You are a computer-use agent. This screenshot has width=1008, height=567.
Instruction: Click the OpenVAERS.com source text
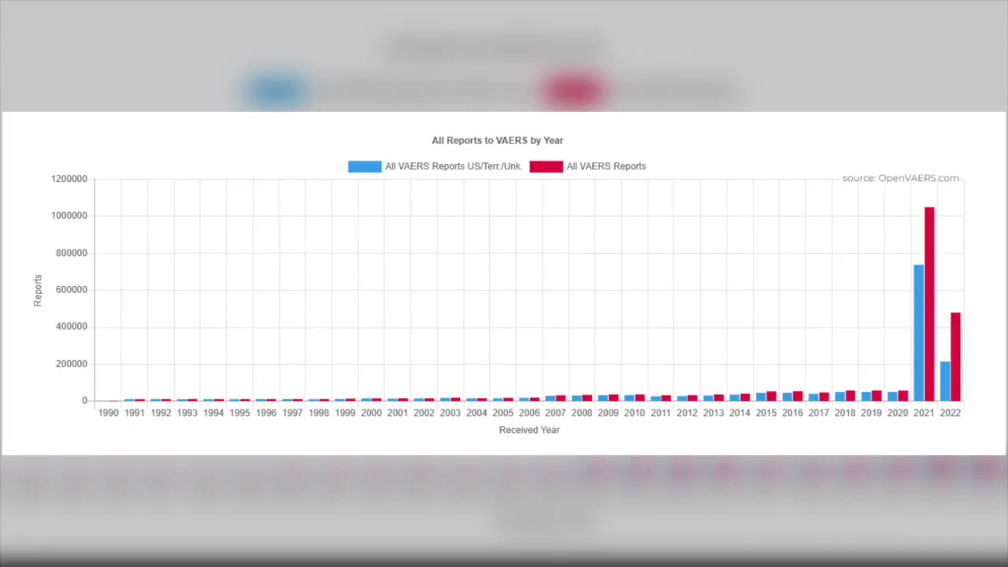(x=901, y=178)
